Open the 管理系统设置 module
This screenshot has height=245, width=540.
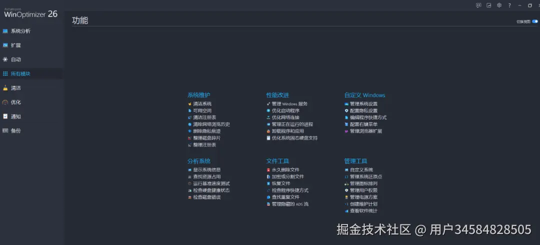[363, 104]
